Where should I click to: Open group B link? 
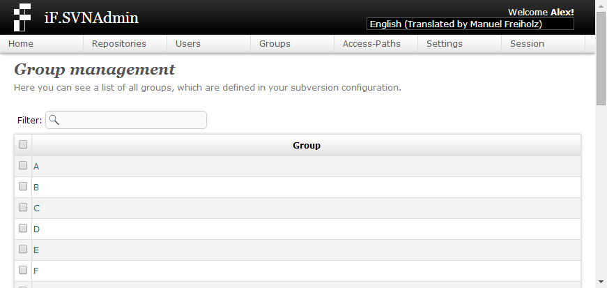(36, 188)
